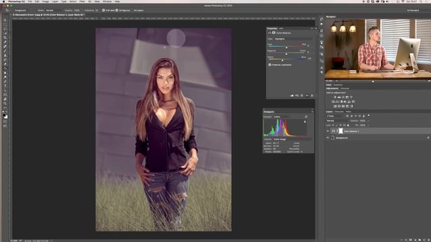Open the Foreground fill source dropdown
The width and height of the screenshot is (431, 242).
coord(22,10)
